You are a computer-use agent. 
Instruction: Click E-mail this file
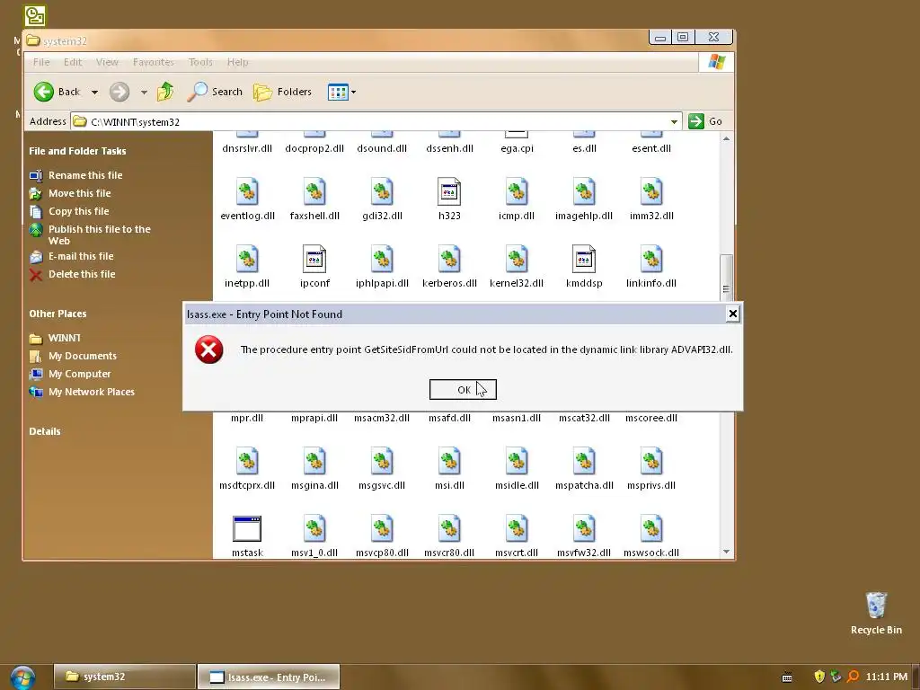(81, 256)
